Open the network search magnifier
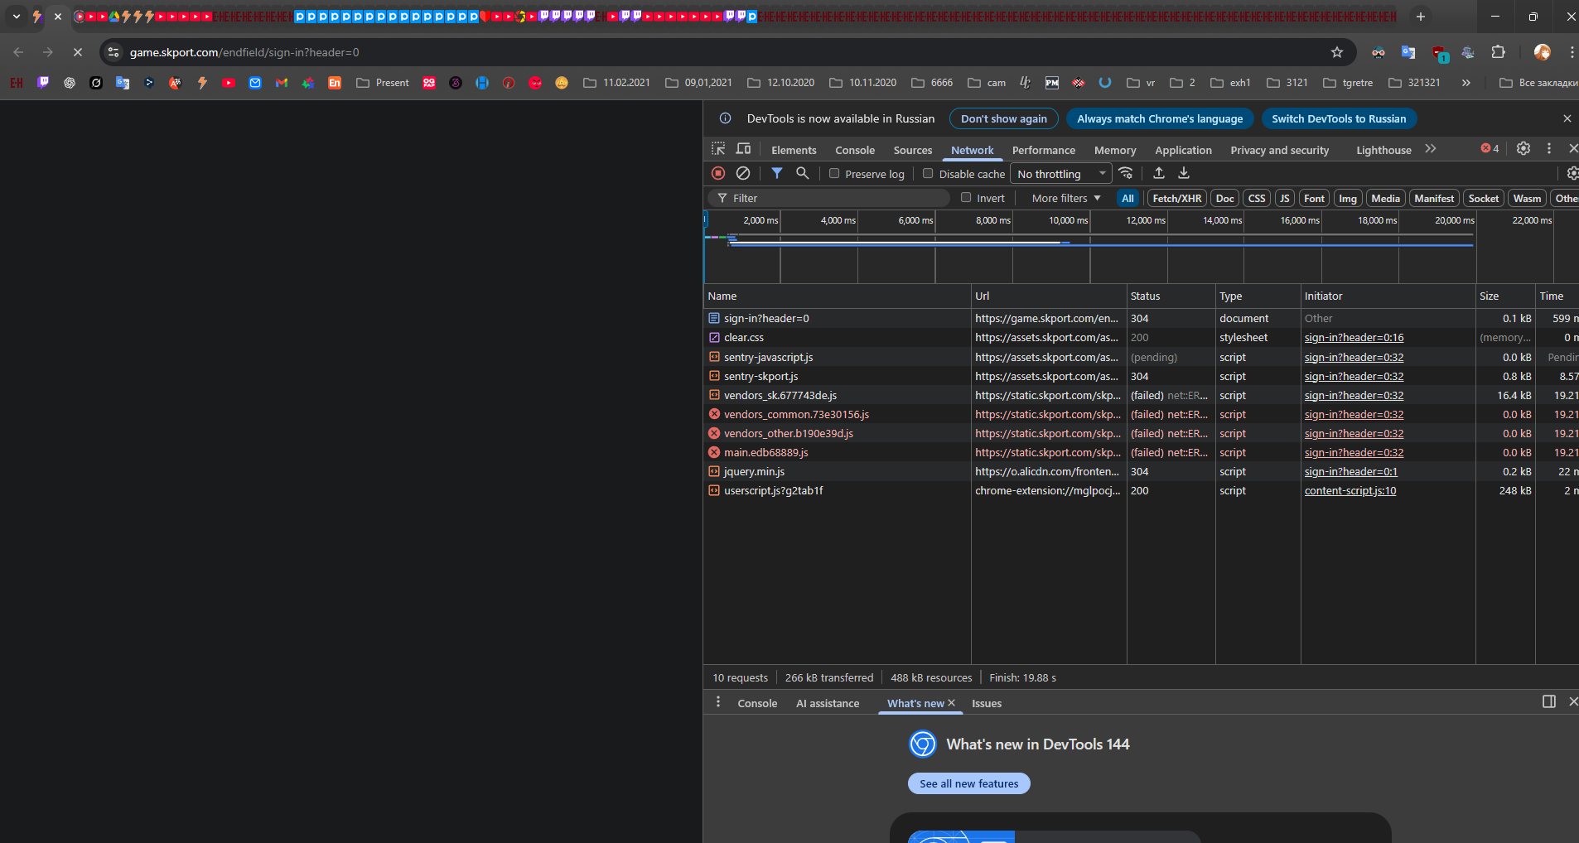The height and width of the screenshot is (843, 1579). tap(802, 173)
